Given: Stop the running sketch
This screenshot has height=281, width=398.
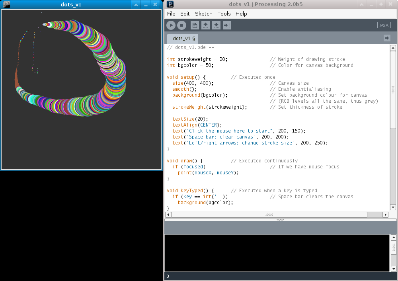Looking at the screenshot, I should 181,25.
